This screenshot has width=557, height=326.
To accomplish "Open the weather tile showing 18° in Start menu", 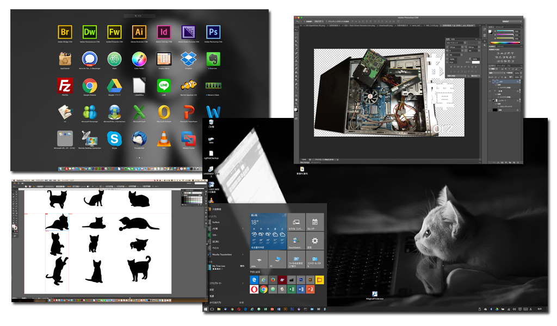I will (268, 231).
